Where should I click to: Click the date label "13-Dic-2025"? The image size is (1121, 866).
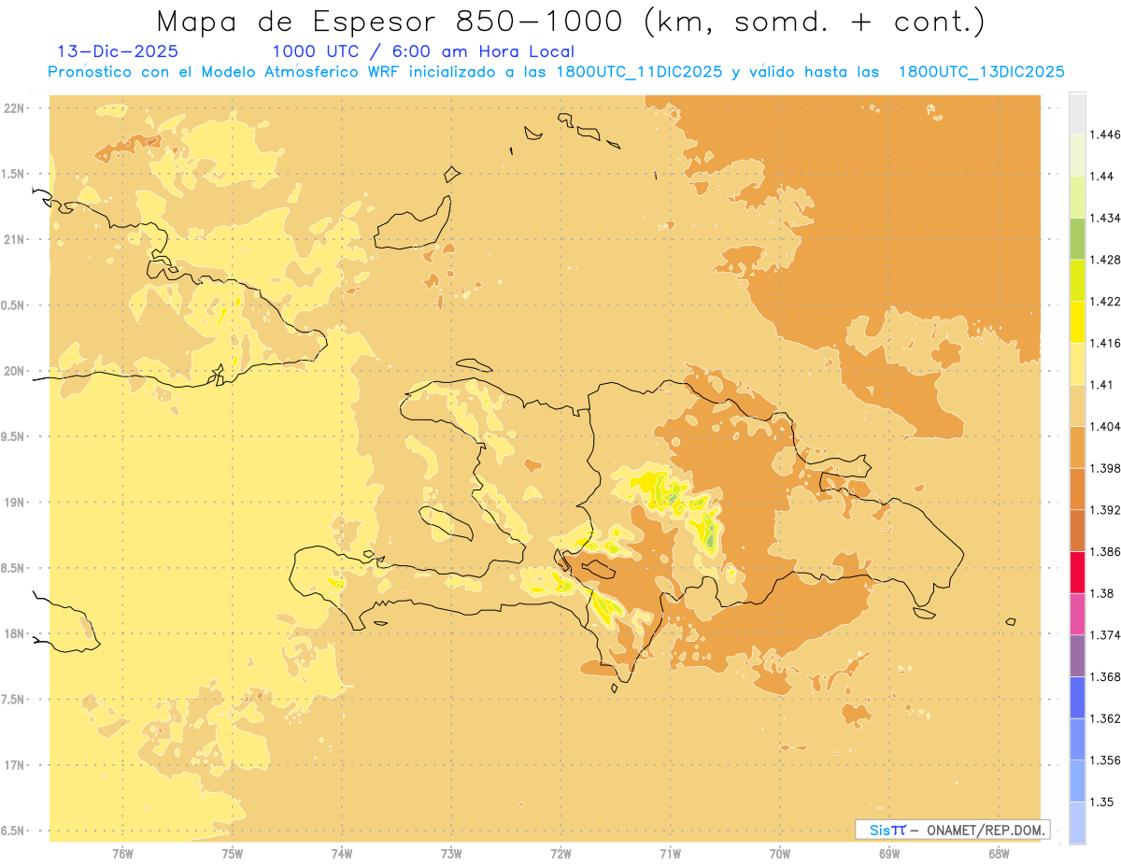click(x=118, y=51)
